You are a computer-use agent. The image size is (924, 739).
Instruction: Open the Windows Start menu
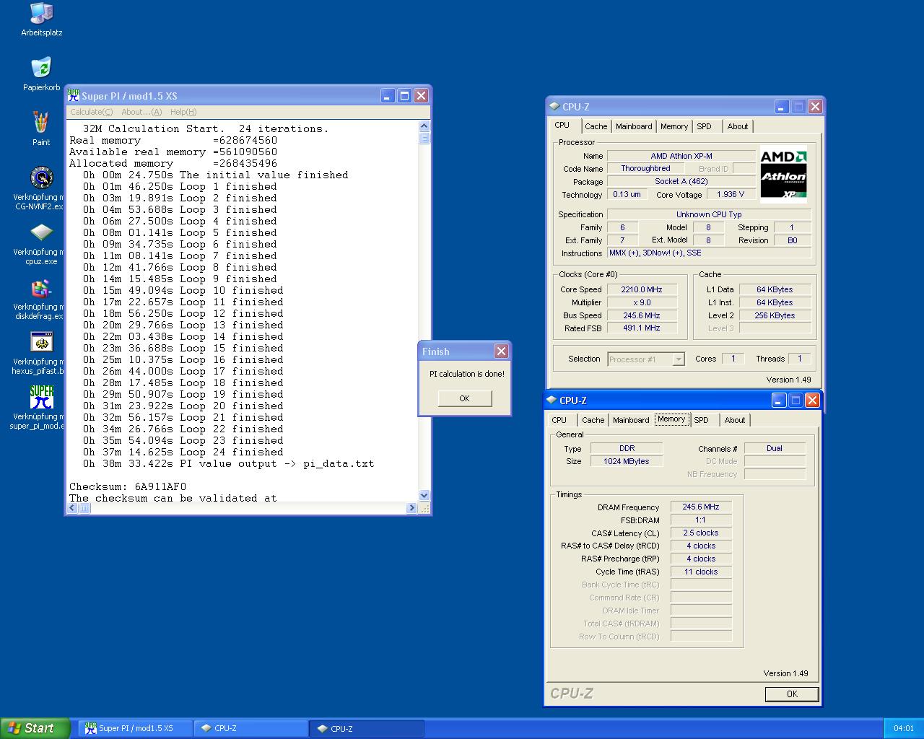click(x=35, y=728)
